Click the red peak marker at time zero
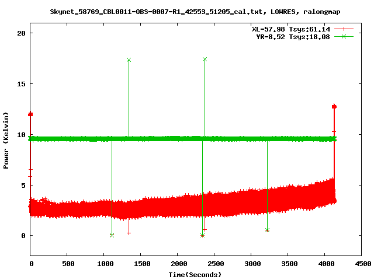374x280 pixels. 30,114
